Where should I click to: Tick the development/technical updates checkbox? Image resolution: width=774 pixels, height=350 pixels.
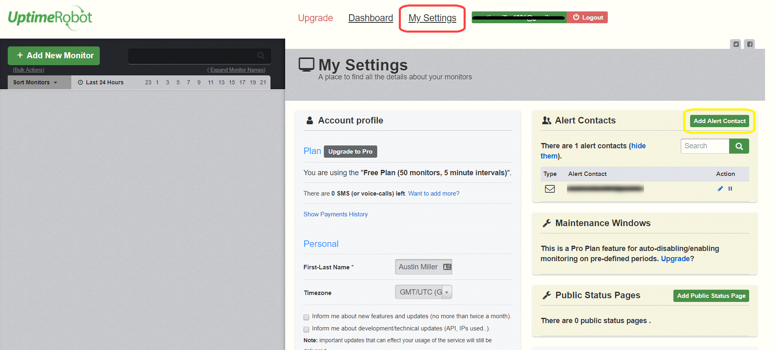click(306, 329)
